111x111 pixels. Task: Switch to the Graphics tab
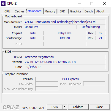[76, 11]
